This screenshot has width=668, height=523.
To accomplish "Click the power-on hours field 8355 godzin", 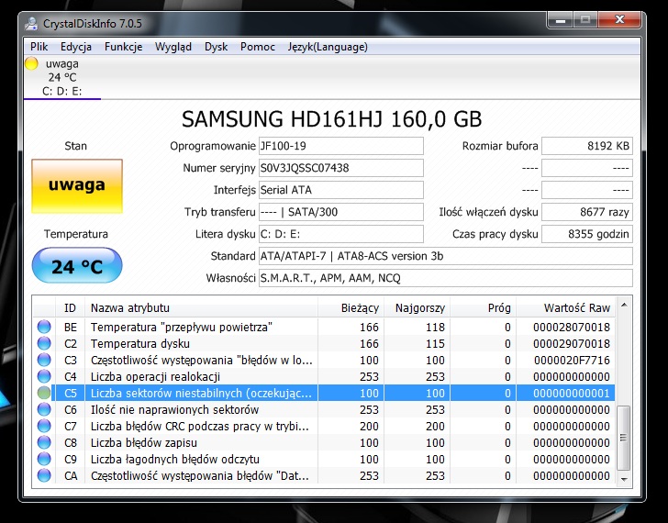I will (587, 234).
